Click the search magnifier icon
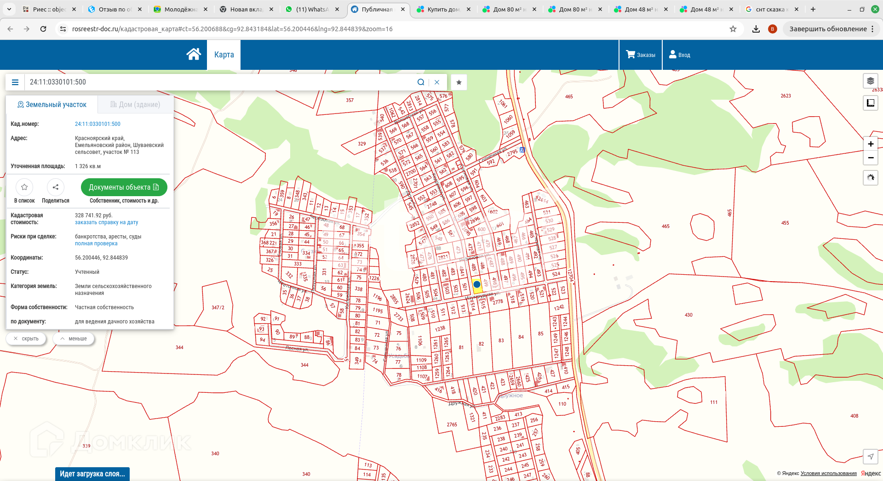Image resolution: width=883 pixels, height=481 pixels. (x=420, y=82)
